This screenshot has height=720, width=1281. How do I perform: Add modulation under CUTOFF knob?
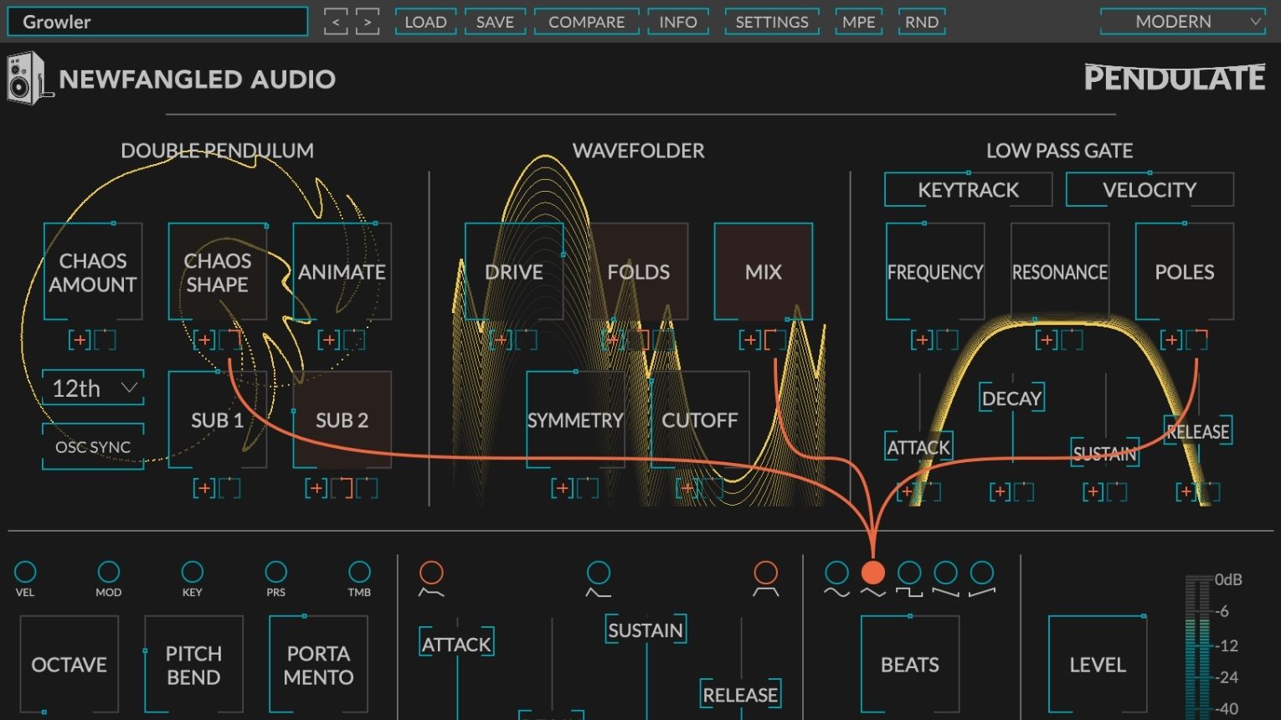click(687, 488)
